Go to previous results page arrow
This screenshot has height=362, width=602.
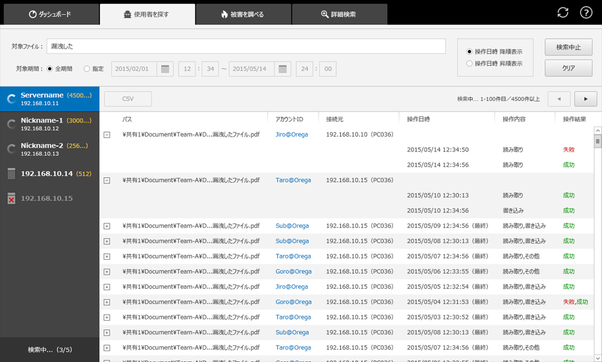[559, 99]
